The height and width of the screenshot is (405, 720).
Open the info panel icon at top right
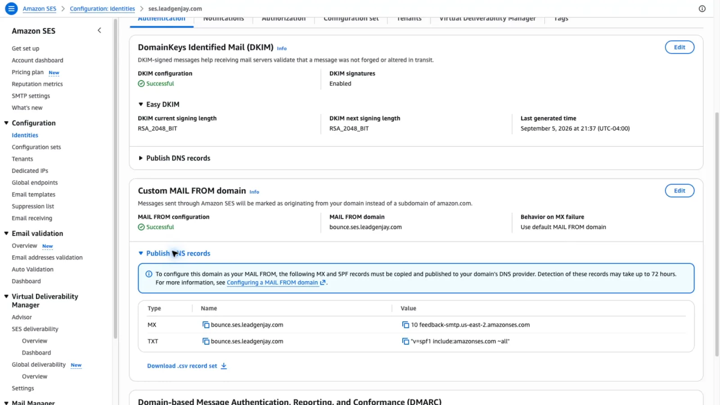coord(702,9)
